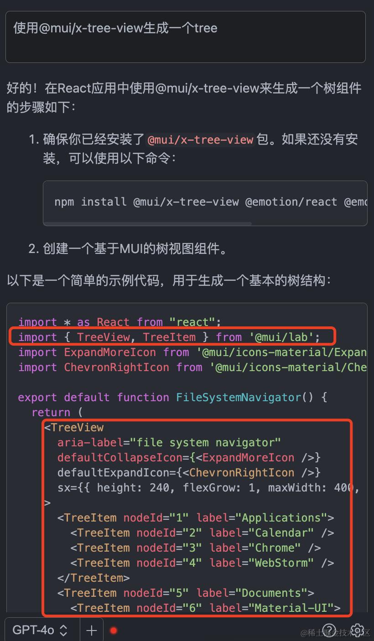Click the inline @mui/x-tree-view code tag

[201, 140]
